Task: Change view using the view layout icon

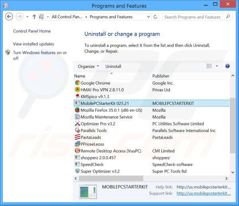Action: point(209,66)
